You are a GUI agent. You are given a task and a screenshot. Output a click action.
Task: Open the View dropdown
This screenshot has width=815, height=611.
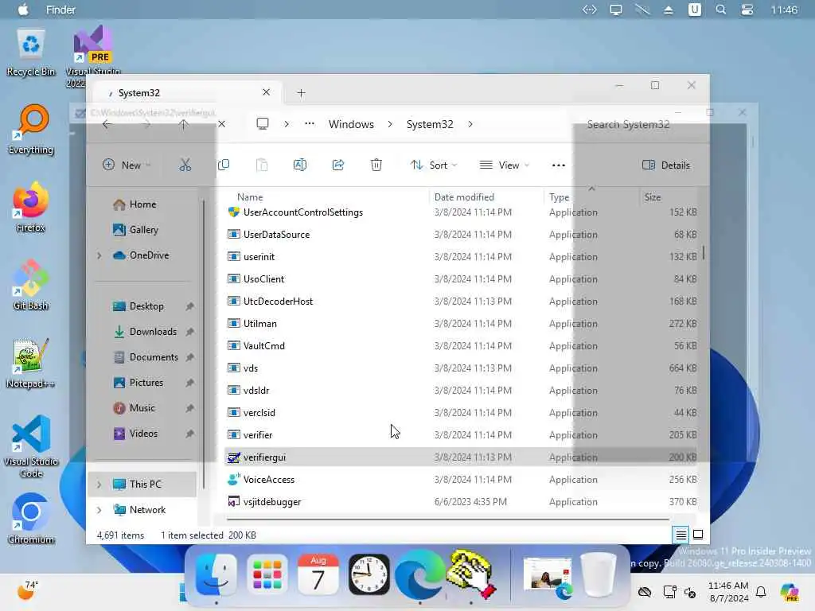504,165
